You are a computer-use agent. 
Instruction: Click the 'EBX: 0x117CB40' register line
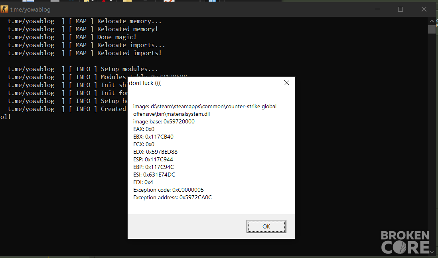[153, 137]
